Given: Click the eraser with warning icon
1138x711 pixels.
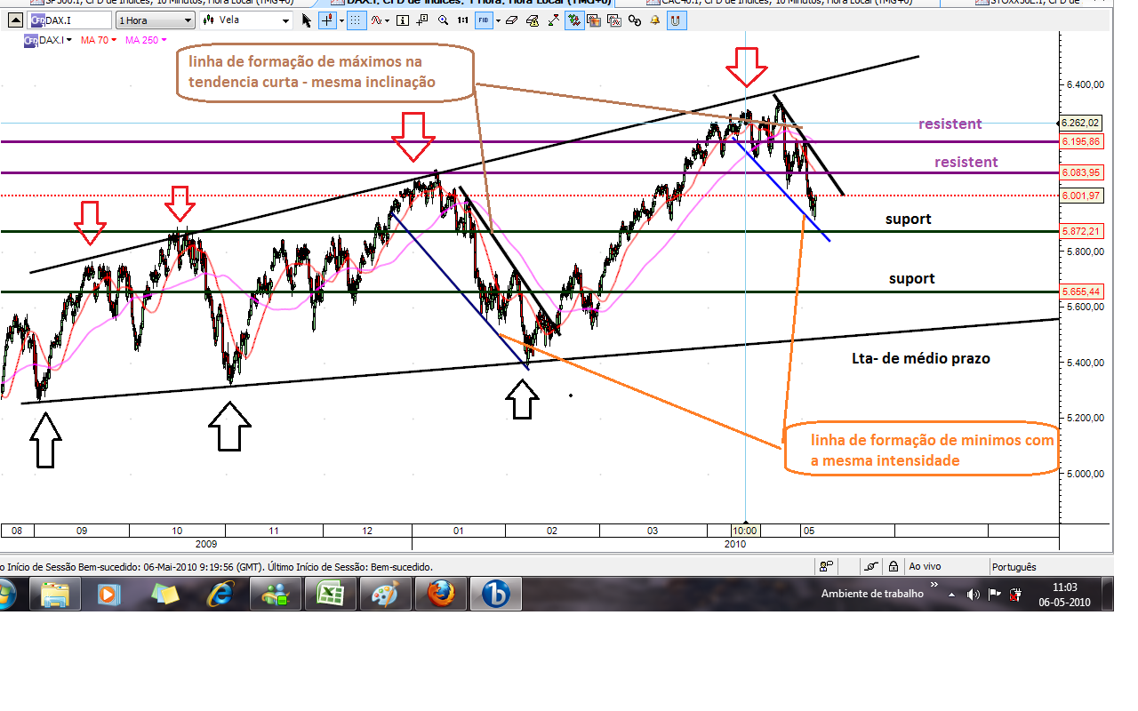Looking at the screenshot, I should [533, 20].
